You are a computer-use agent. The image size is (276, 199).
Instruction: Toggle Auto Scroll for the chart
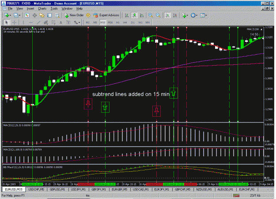click(167, 15)
